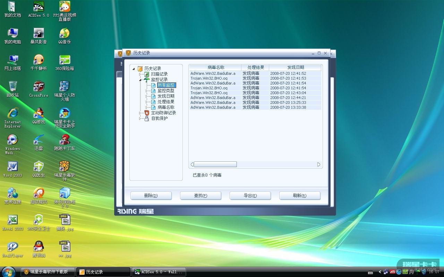444x277 pixels.
Task: Select the row dated 2008-07-20 12:41:52
Action: click(255, 73)
